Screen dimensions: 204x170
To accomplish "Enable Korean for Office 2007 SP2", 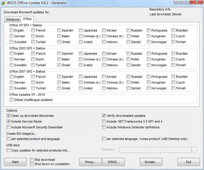I will pyautogui.click(x=104, y=76).
